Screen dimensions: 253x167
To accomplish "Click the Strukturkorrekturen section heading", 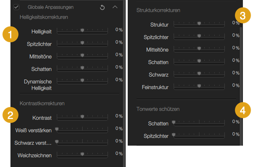I will pos(158,10).
